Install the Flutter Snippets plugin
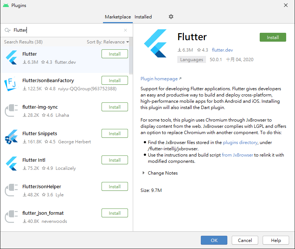The height and width of the screenshot is (249, 295). pos(115,134)
